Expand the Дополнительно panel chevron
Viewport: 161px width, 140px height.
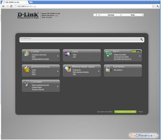coord(58,71)
